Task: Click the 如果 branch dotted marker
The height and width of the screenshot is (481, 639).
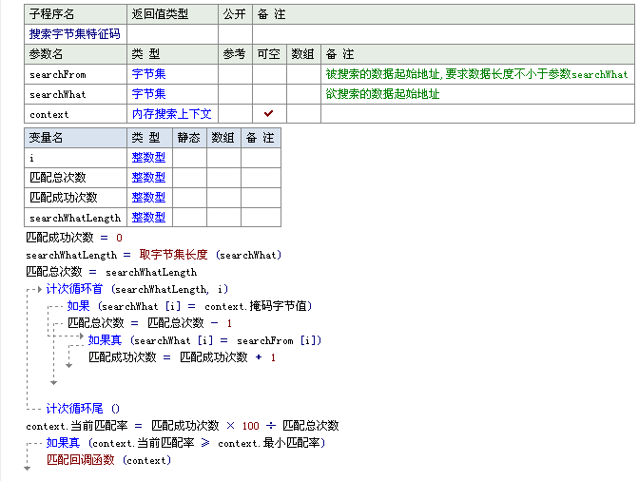Action: [x=55, y=306]
